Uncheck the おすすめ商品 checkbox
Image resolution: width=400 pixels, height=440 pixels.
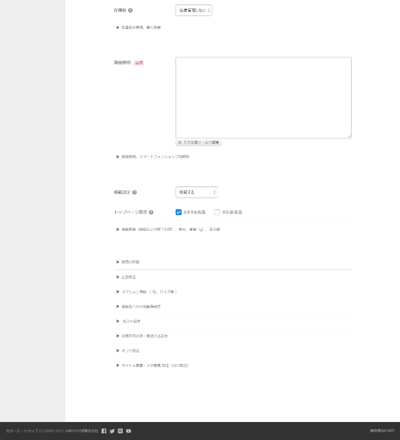coord(178,212)
